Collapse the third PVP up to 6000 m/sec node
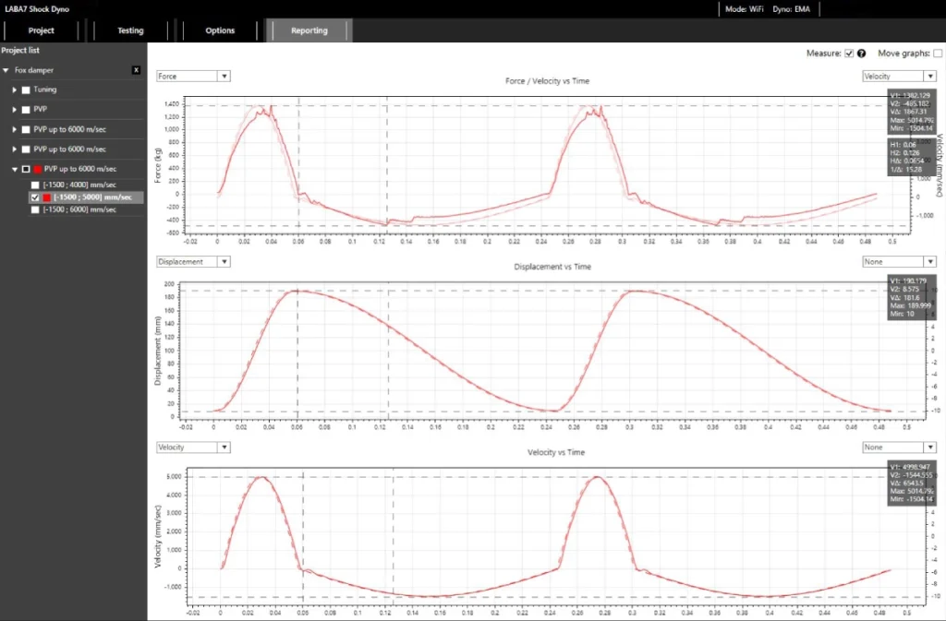 (x=15, y=169)
